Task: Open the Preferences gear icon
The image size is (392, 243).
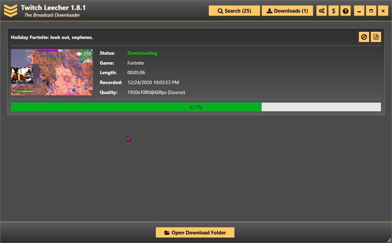Action: (x=322, y=11)
